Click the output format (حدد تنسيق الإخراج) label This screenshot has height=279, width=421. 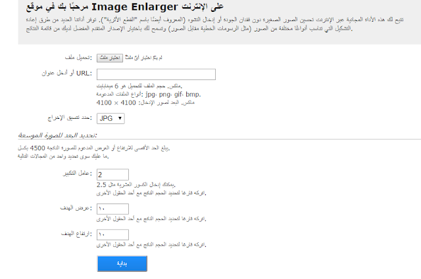click(x=70, y=118)
